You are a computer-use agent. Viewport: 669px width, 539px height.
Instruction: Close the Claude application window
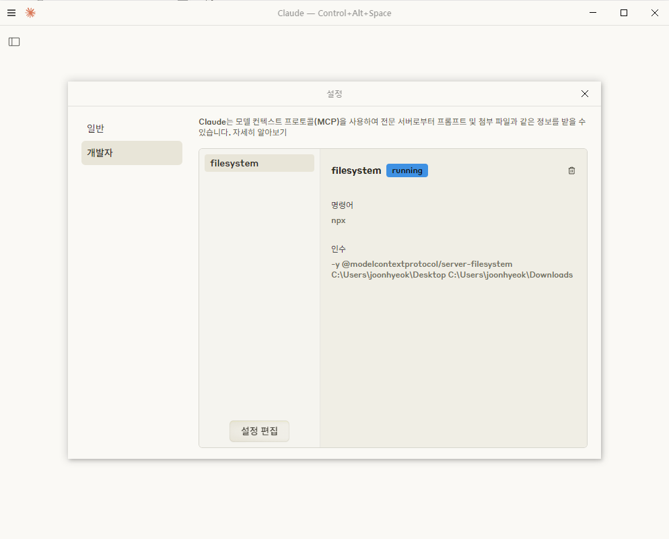[654, 13]
